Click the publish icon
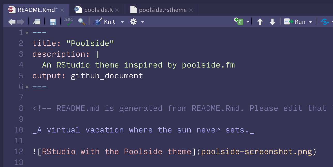This screenshot has height=167, width=333. click(x=324, y=22)
